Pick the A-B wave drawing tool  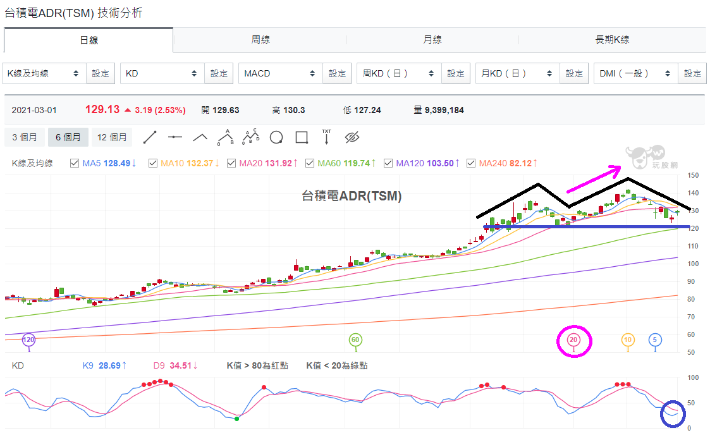226,137
